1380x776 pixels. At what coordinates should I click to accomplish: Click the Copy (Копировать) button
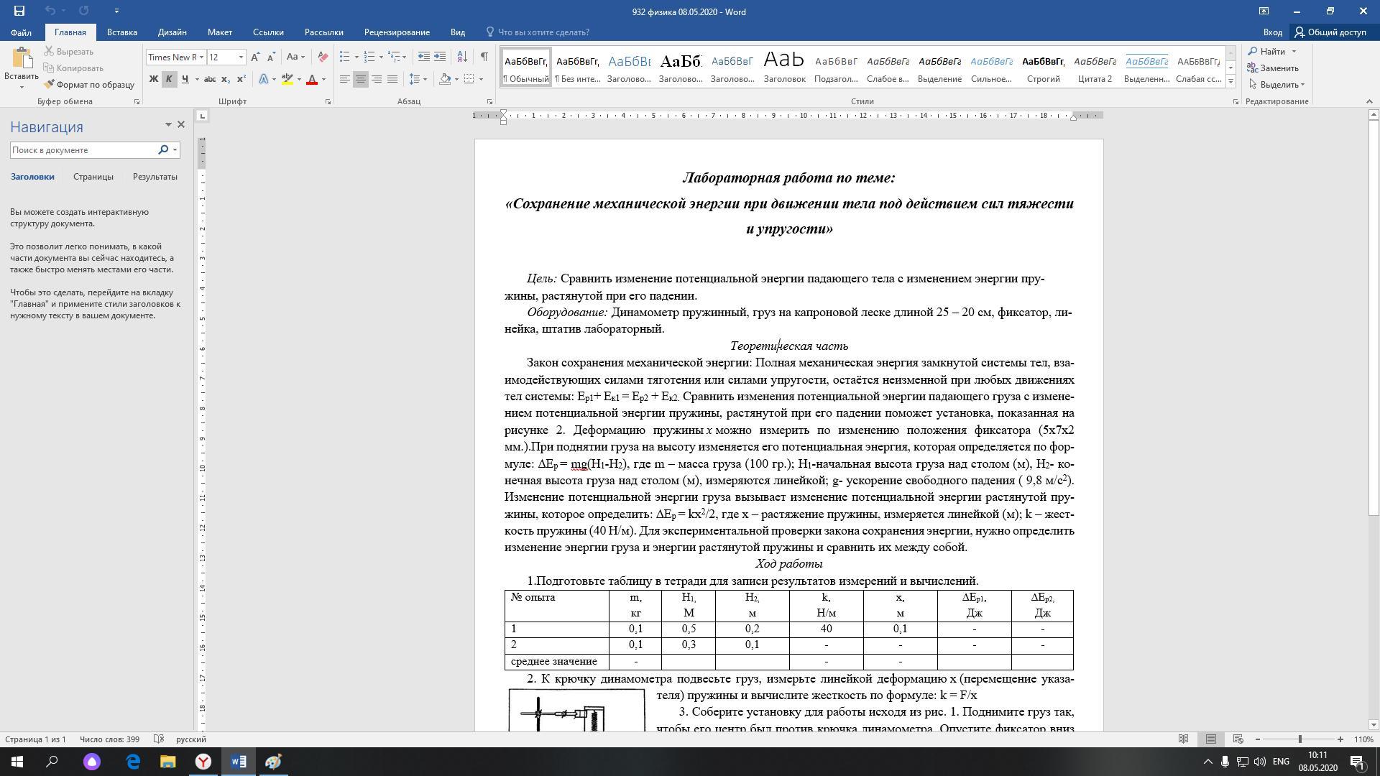click(73, 68)
